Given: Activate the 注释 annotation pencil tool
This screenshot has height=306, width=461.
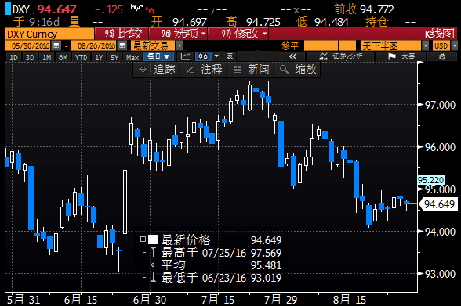Looking at the screenshot, I should pyautogui.click(x=204, y=70).
